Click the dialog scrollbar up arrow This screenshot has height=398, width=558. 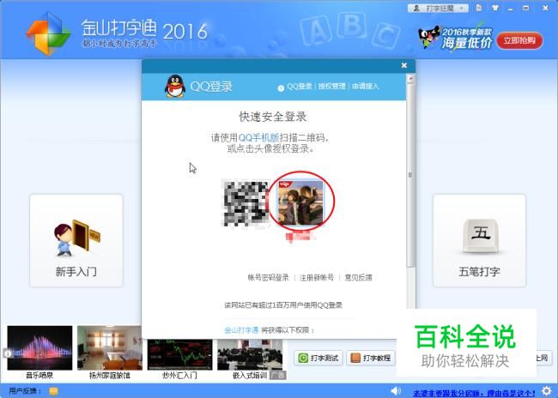tap(410, 79)
